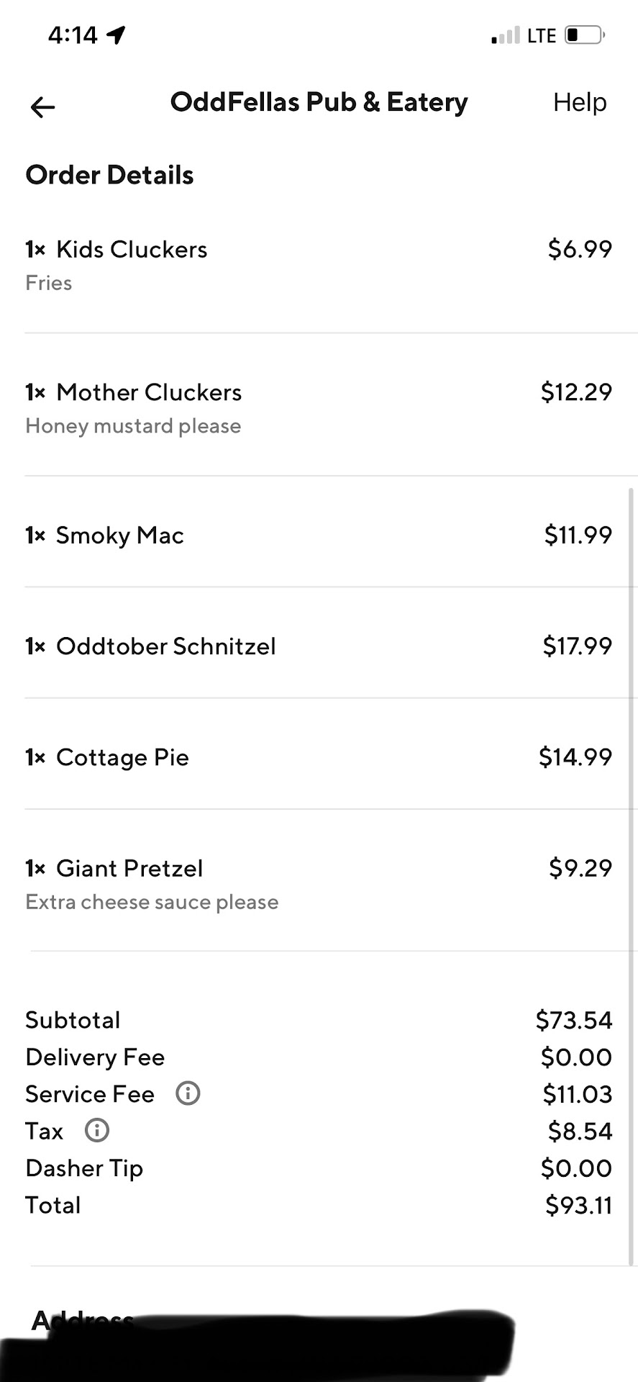The image size is (638, 1382).
Task: Tap the location arrow status icon
Action: tap(116, 35)
